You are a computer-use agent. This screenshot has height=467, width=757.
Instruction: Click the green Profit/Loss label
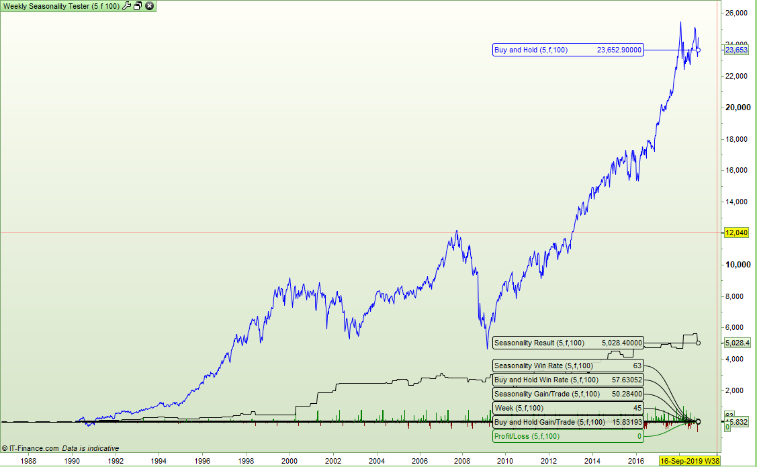click(566, 436)
